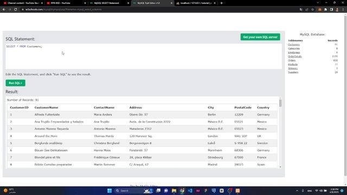Open the taskbar clock and date
This screenshot has height=195, width=347.
[x=334, y=191]
